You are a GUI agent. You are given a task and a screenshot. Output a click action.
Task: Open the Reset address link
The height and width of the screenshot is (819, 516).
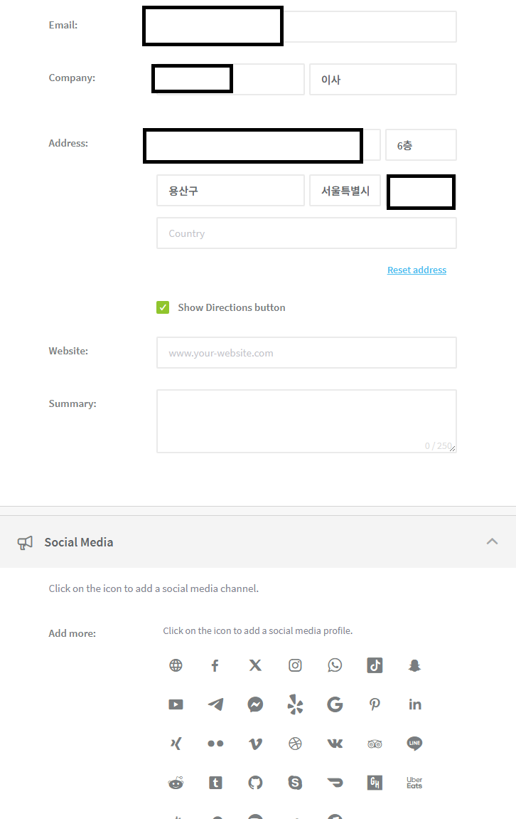(417, 270)
